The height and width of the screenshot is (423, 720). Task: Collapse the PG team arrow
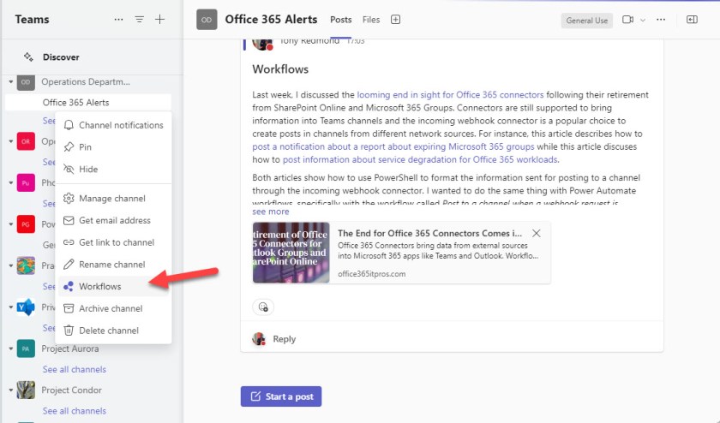[x=10, y=223]
